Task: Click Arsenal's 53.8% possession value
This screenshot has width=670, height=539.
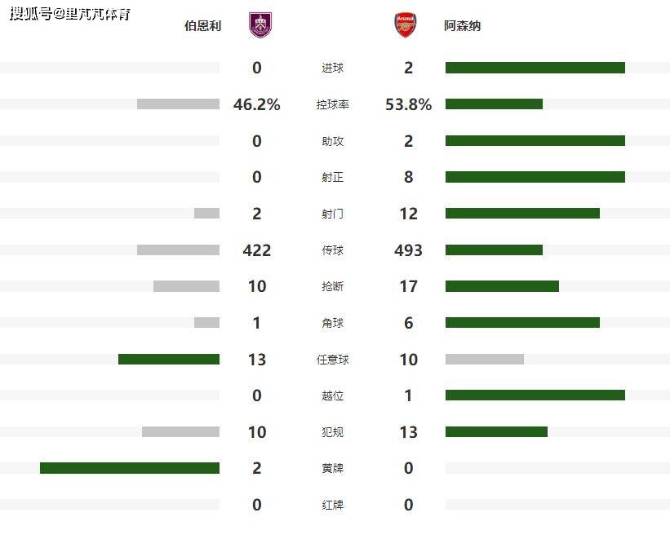Action: [408, 104]
